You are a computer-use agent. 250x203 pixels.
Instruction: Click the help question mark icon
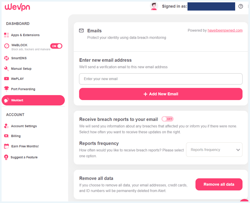click(241, 6)
